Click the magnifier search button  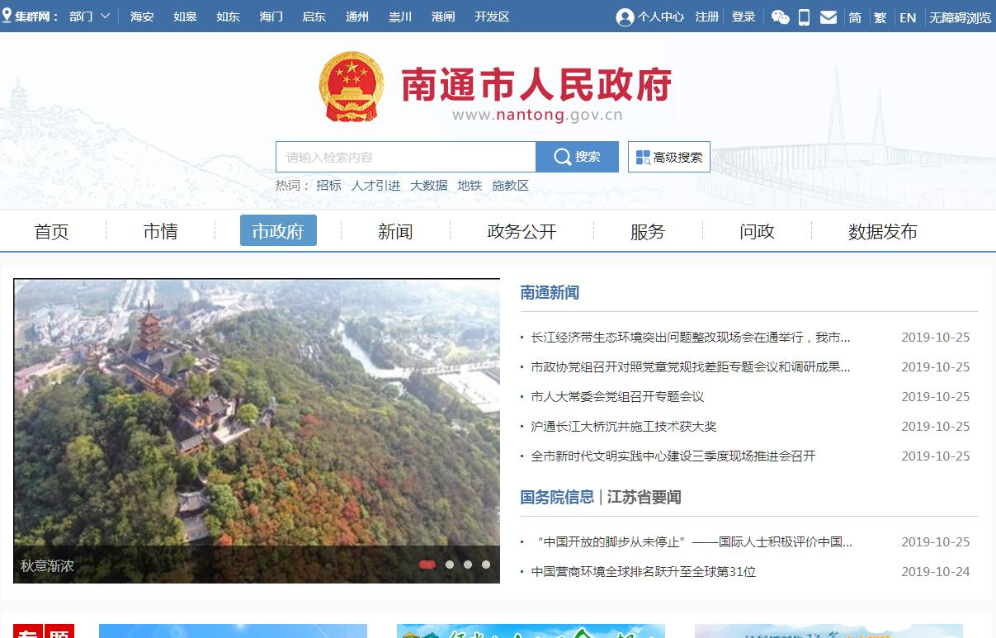tap(577, 157)
